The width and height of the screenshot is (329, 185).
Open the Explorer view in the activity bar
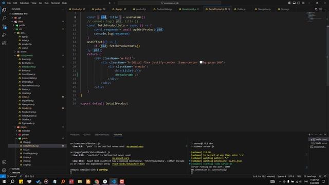4,10
